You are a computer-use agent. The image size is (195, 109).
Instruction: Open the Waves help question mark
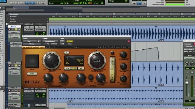(129, 47)
